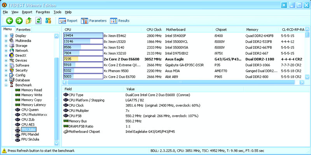Click the 19454 Xeon E5462 score bar
311x155 pixels.
point(83,36)
